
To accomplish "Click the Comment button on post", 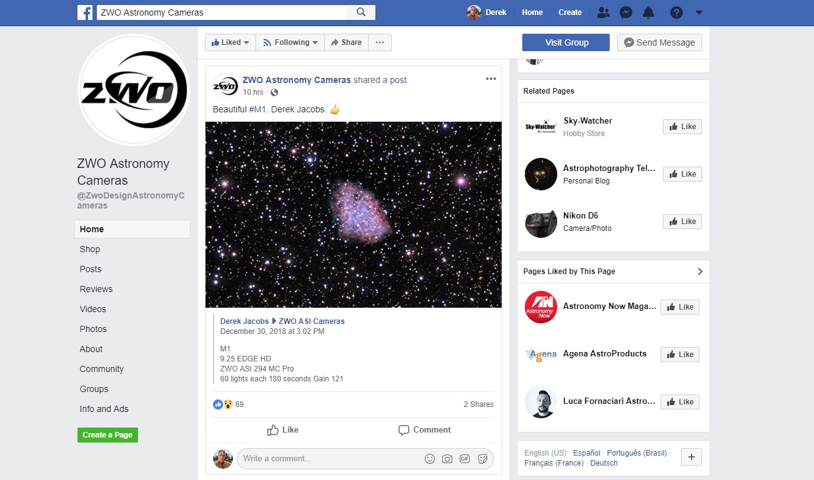I will pos(425,430).
